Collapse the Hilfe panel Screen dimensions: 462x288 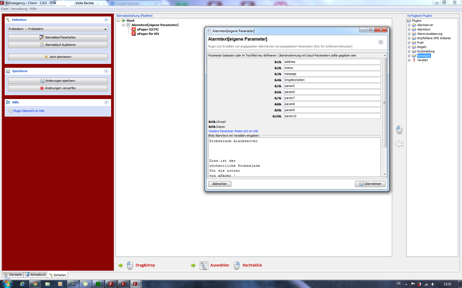pyautogui.click(x=106, y=102)
